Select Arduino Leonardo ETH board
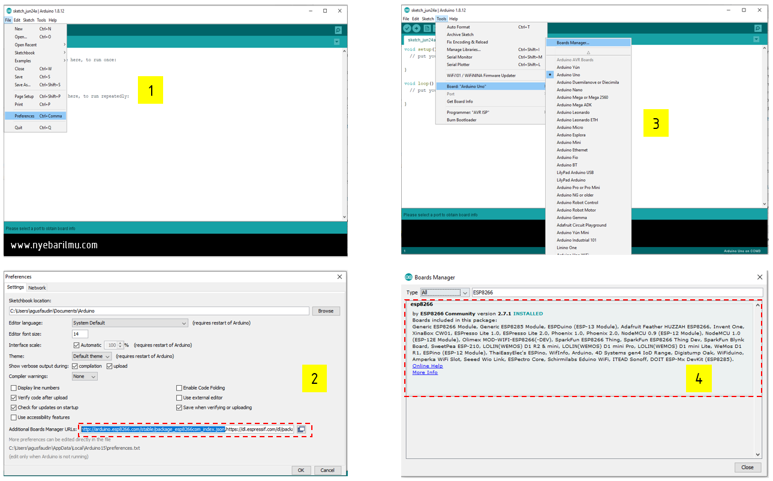The image size is (773, 481). click(x=588, y=120)
